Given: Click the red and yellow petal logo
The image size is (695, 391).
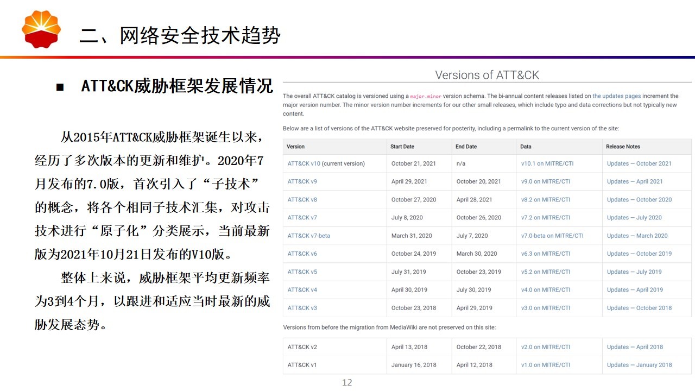Looking at the screenshot, I should pyautogui.click(x=41, y=29).
